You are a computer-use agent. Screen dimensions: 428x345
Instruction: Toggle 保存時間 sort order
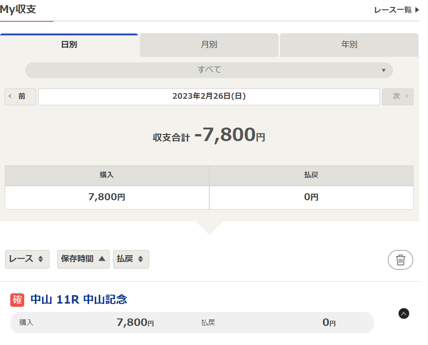(x=83, y=259)
